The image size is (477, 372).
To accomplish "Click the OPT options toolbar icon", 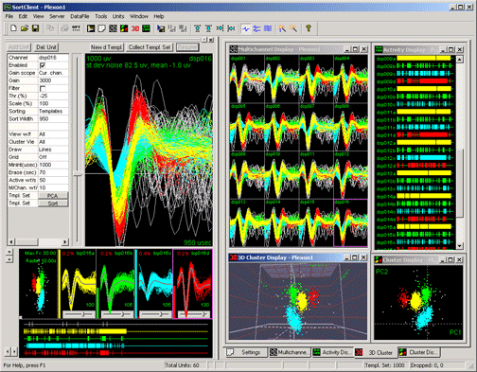I will pyautogui.click(x=76, y=28).
